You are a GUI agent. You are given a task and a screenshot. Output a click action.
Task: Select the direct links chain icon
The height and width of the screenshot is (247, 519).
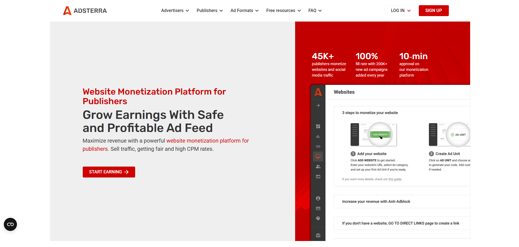(318, 146)
